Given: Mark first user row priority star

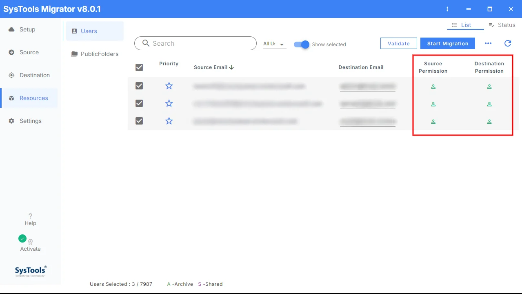Looking at the screenshot, I should click(x=169, y=86).
